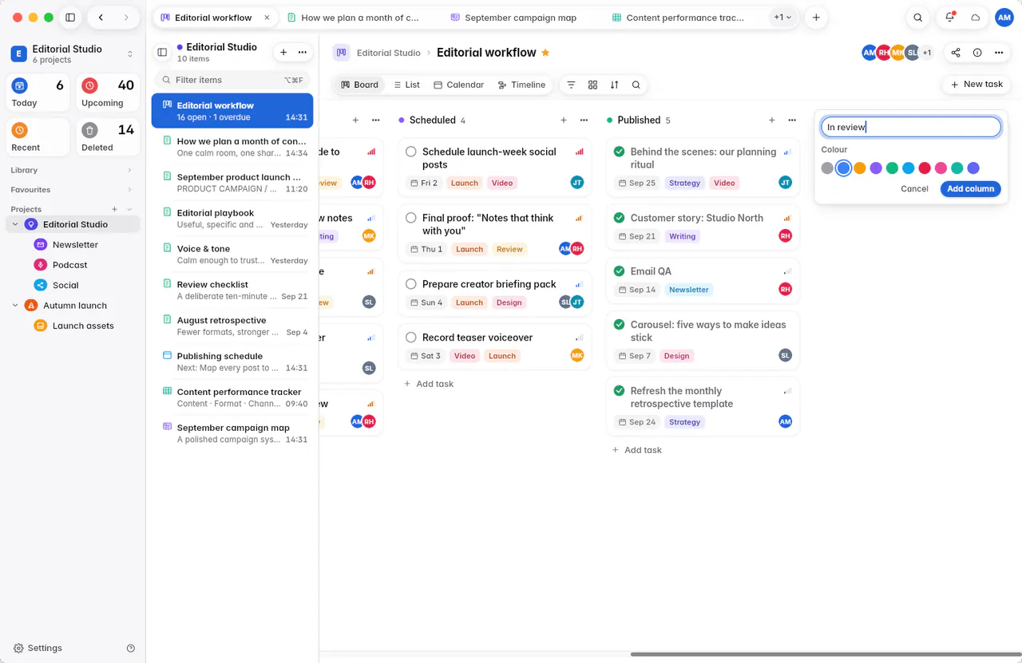Click the sort icon in the board toolbar
This screenshot has width=1022, height=663.
pos(614,85)
